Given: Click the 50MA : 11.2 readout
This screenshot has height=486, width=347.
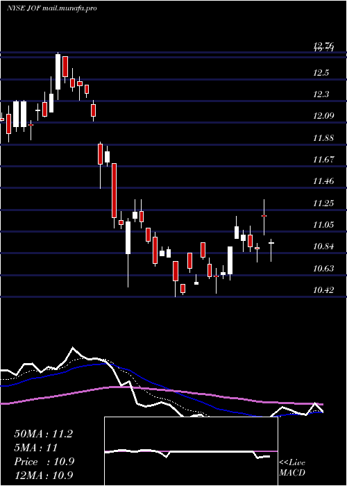Looking at the screenshot, I should 44,434.
